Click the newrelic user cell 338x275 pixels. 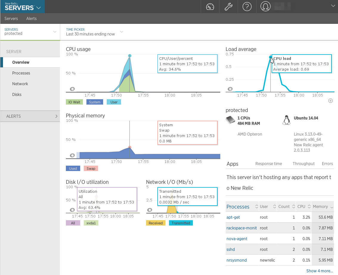[x=267, y=260]
